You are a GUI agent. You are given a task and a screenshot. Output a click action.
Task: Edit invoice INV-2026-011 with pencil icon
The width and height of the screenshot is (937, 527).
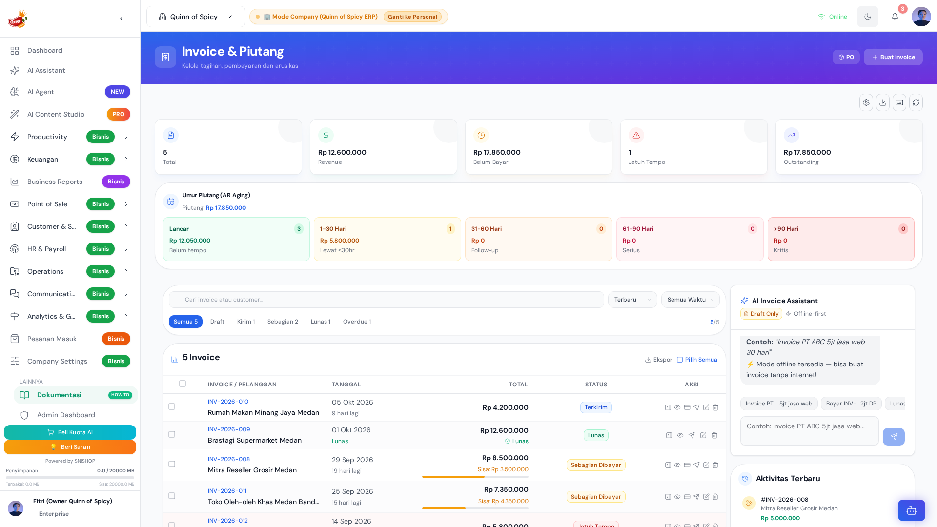(706, 497)
